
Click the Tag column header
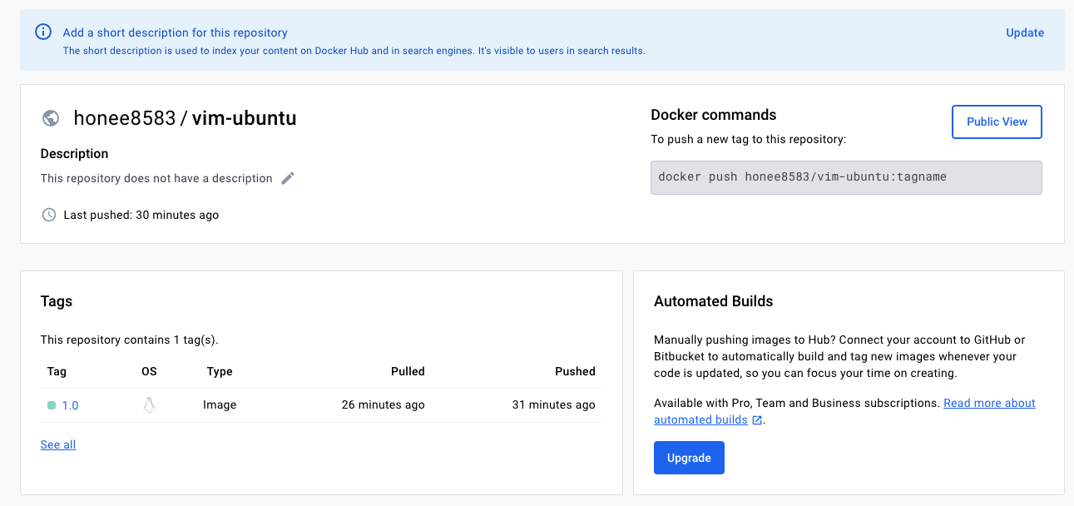[57, 371]
